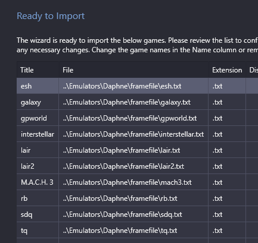258x243 pixels.
Task: Select the tq title cell
Action: [x=38, y=231]
